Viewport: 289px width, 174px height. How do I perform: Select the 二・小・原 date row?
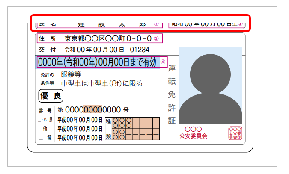click(80, 119)
